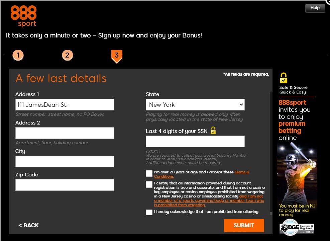This screenshot has height=241, width=330.
Task: Open the State dropdown showing New York
Action: tap(195, 105)
